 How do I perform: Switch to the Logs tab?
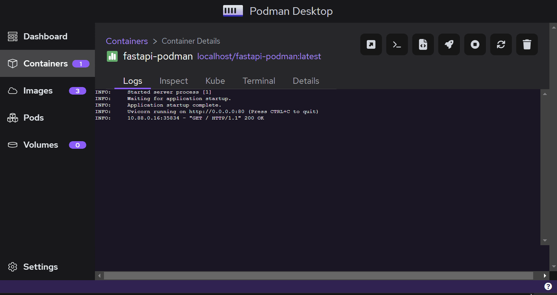[132, 81]
